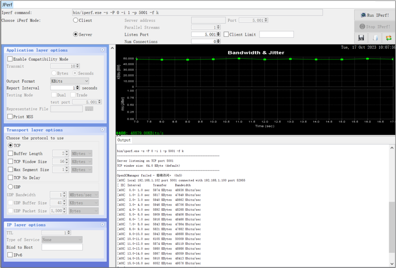The image size is (396, 268).
Task: Increase Listen Port using its up arrow
Action: point(219,33)
